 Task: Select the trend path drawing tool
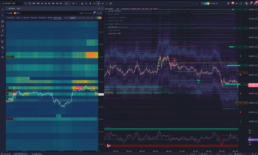tap(3, 35)
